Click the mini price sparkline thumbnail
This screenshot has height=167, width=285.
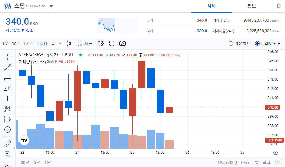click(x=118, y=25)
